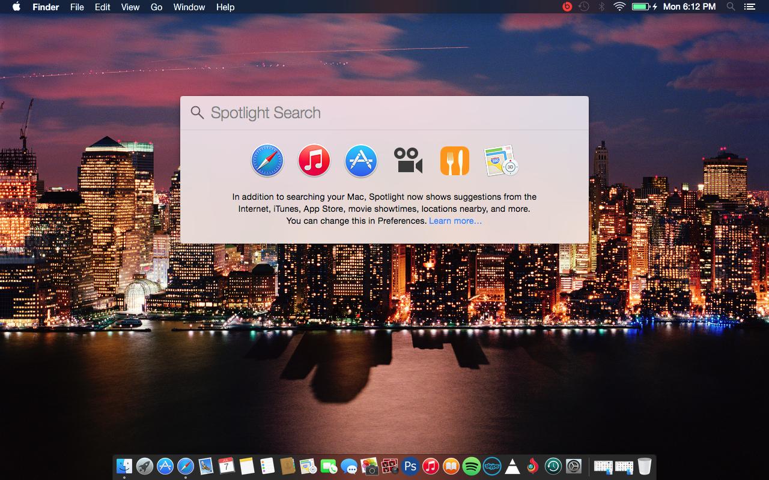This screenshot has height=480, width=769.
Task: Open Messages in the Dock
Action: (349, 466)
